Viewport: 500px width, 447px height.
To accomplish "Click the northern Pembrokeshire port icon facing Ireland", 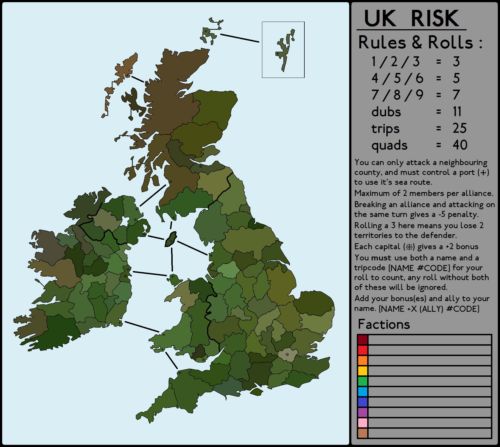I will pyautogui.click(x=164, y=335).
